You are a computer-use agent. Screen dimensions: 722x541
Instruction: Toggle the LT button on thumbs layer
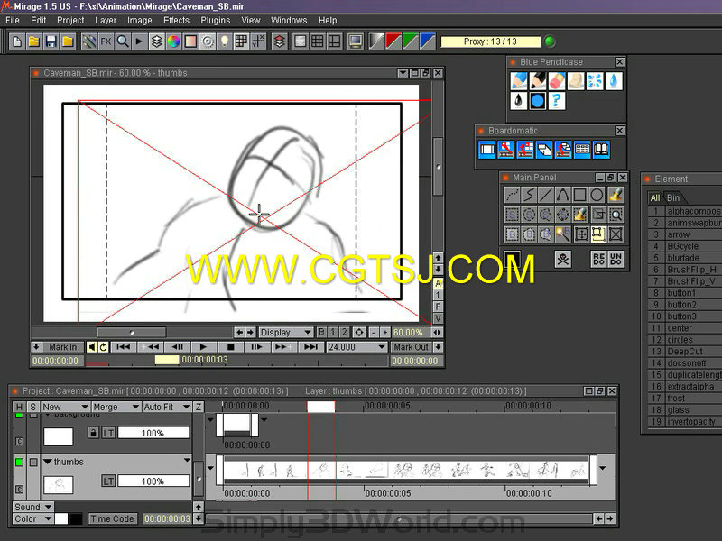click(x=108, y=481)
